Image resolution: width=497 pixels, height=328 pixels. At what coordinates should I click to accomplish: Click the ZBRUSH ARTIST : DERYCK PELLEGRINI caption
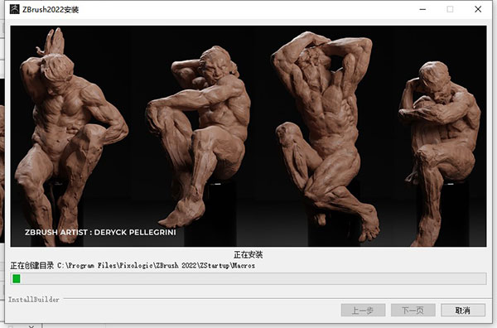pyautogui.click(x=100, y=232)
